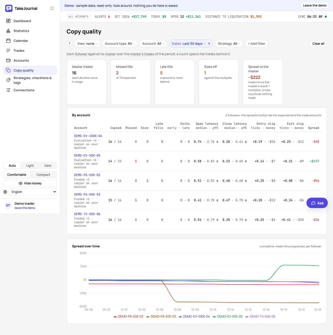Screen dimensions: 333x335
Task: Collapse the sidebar with the panel icon
Action: (x=52, y=8)
